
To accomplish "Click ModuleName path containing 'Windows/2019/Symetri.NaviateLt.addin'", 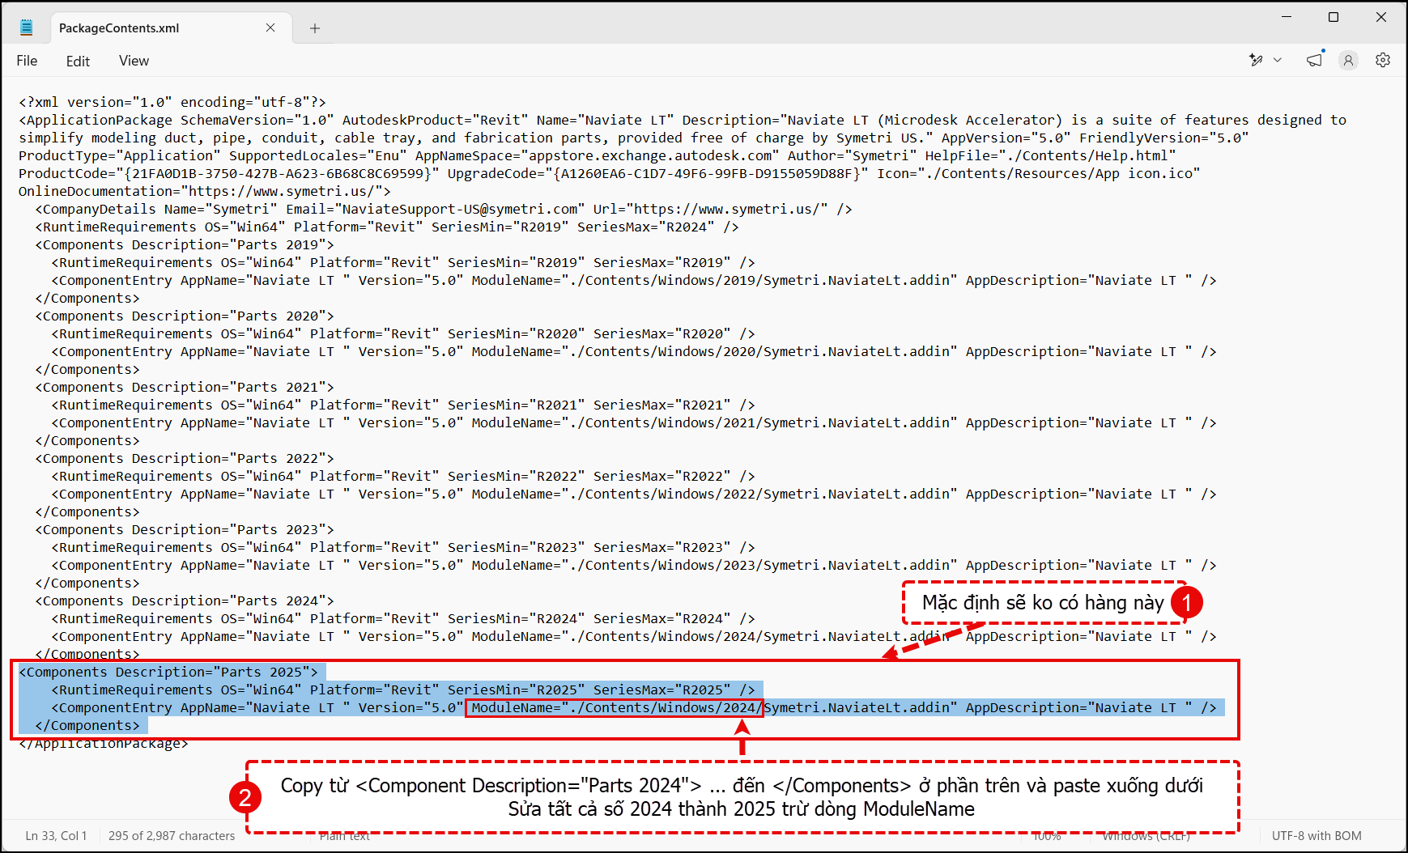I will point(715,280).
